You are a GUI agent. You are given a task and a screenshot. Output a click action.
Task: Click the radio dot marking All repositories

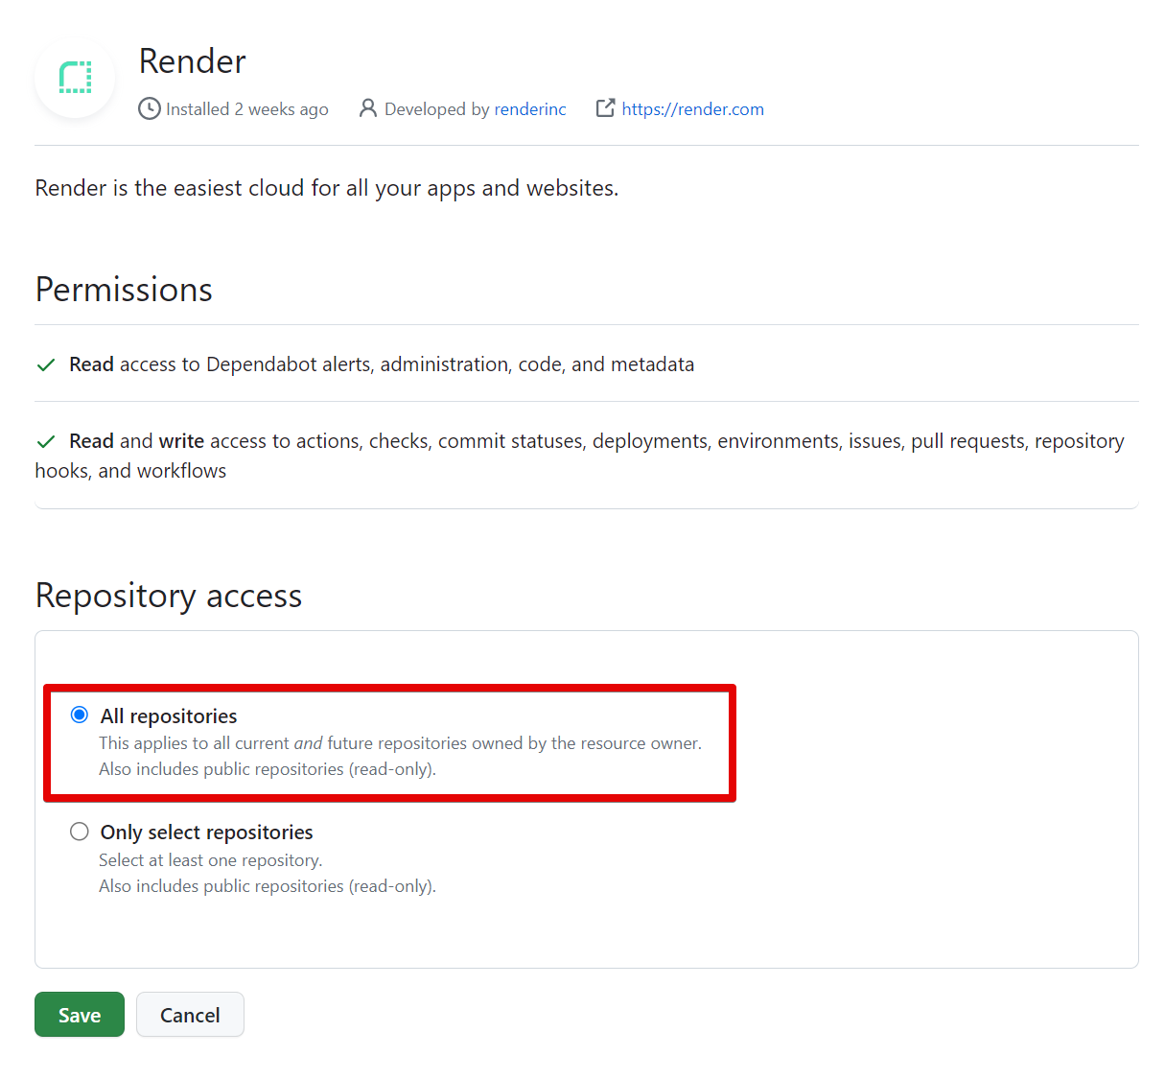[x=79, y=715]
